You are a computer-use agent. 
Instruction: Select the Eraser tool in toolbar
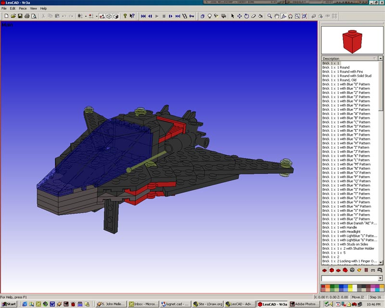253,16
